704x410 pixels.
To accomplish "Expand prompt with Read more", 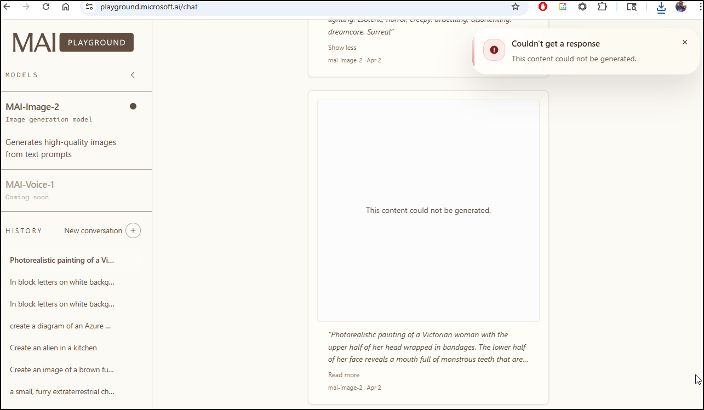I will point(344,375).
